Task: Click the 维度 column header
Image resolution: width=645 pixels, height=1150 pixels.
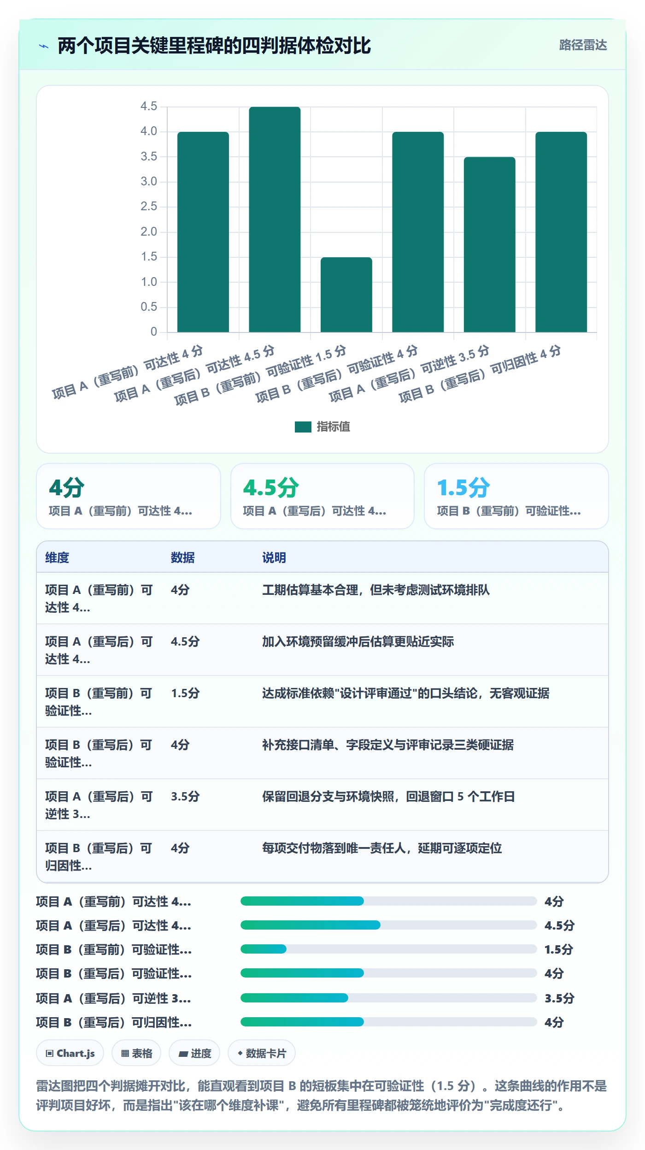Action: 57,557
